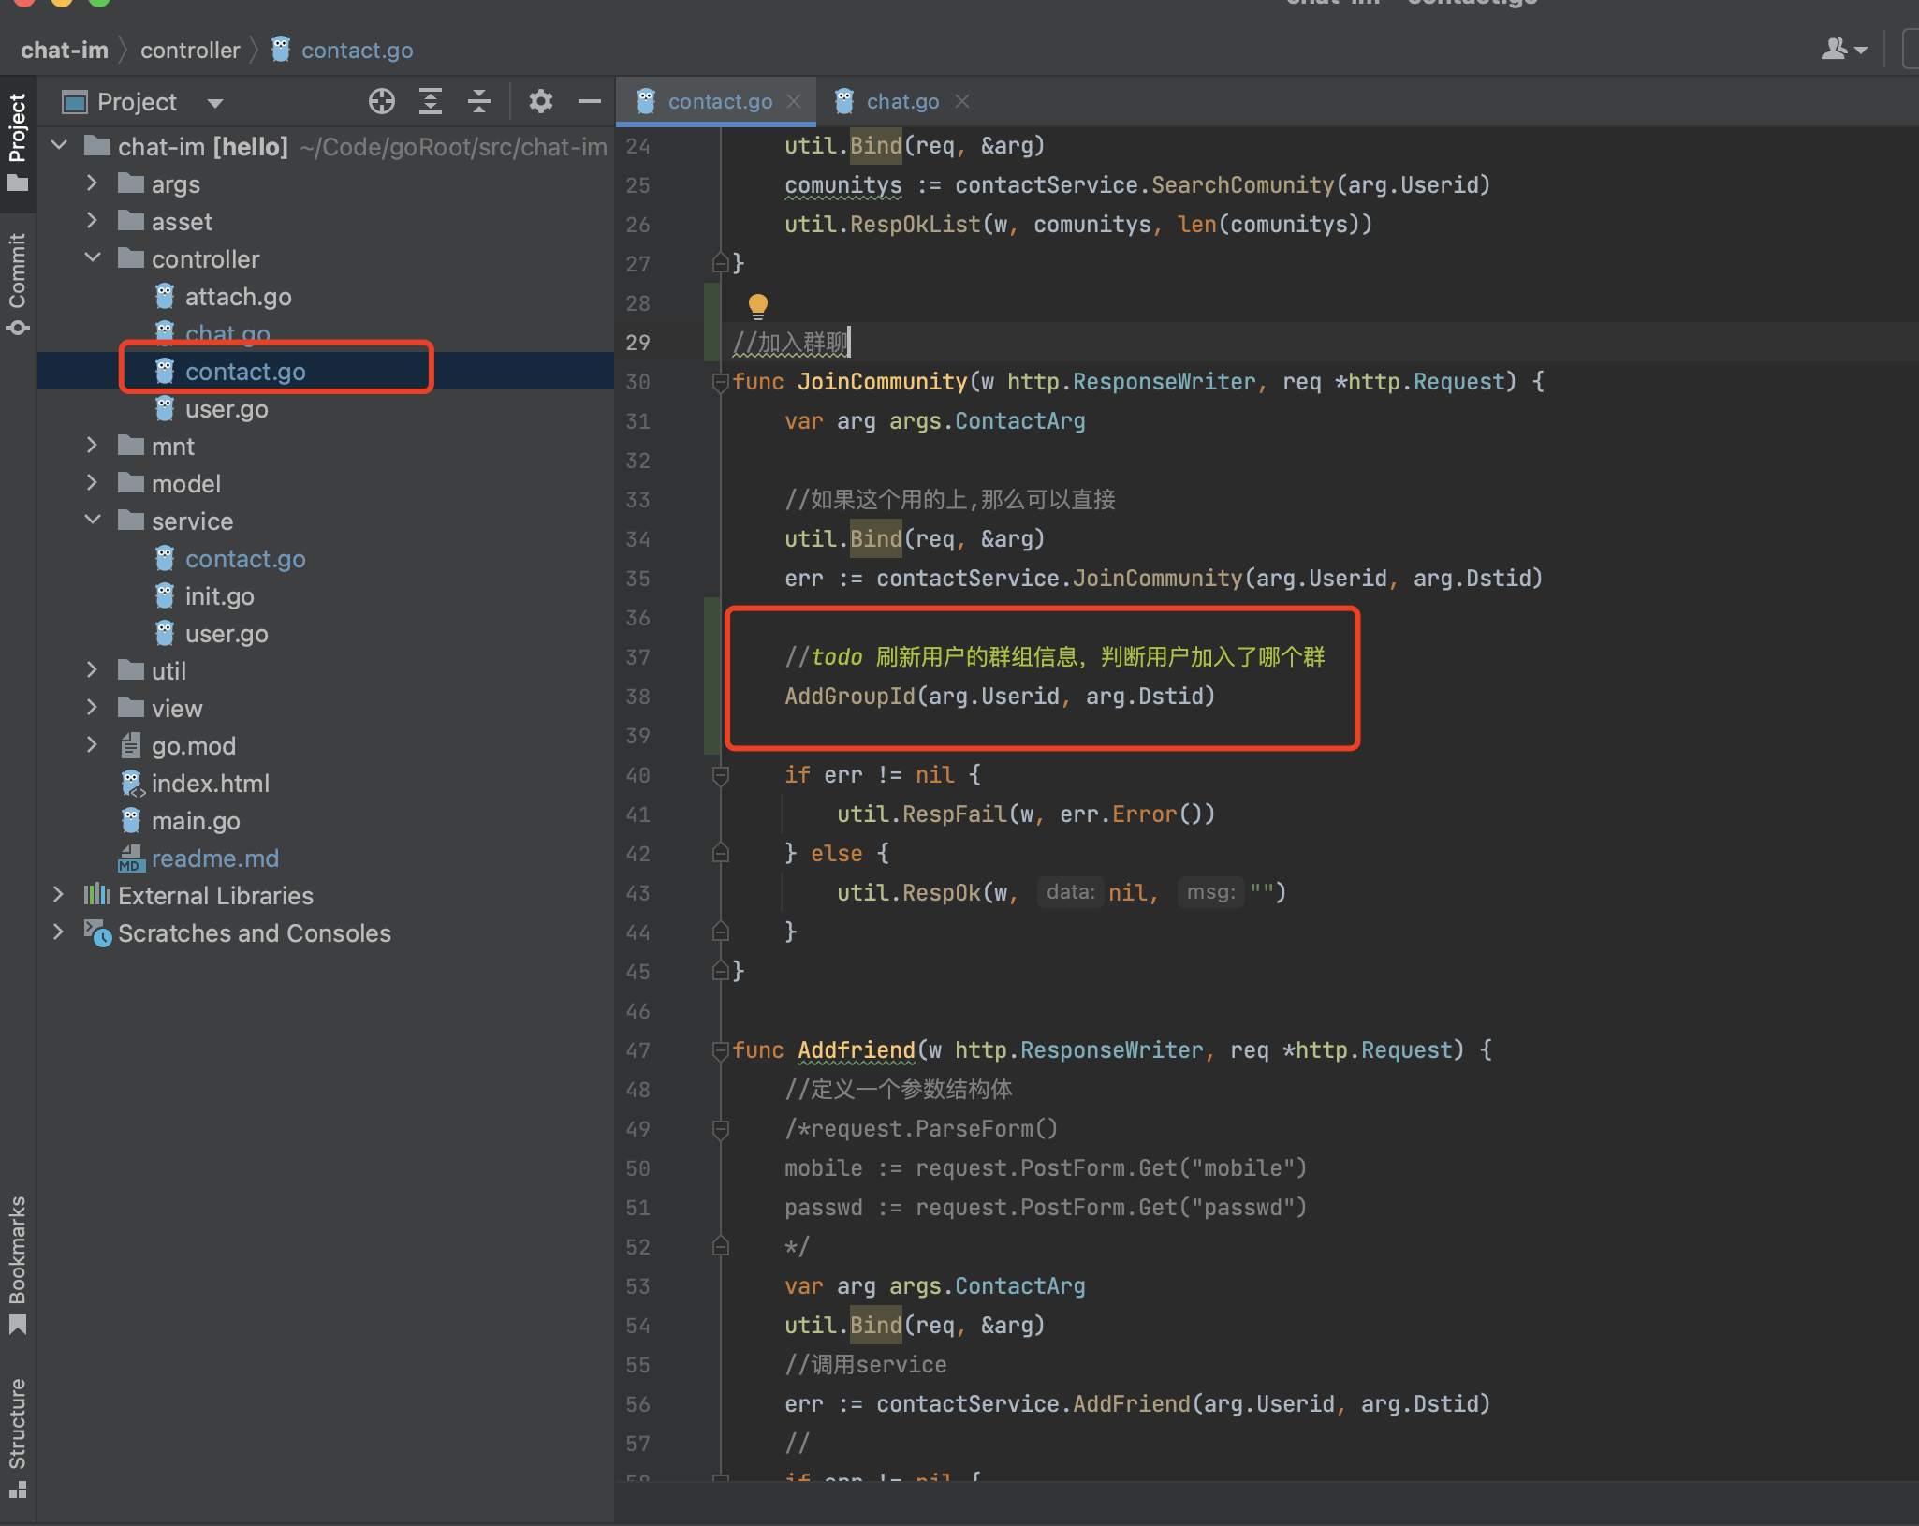This screenshot has height=1526, width=1919.
Task: Click the Collapse All icon in Project toolbar
Action: (478, 101)
